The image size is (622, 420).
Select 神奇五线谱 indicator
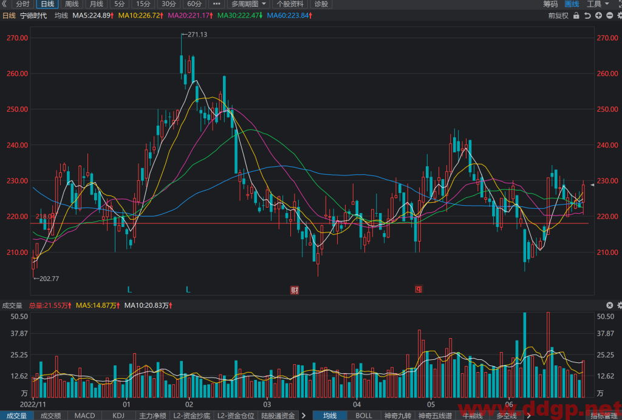pos(435,416)
